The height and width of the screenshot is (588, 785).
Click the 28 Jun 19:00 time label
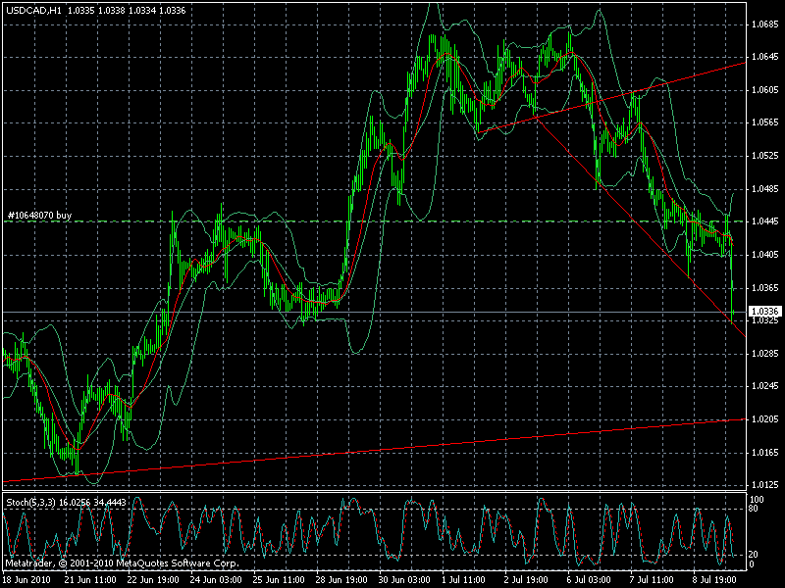pyautogui.click(x=341, y=580)
